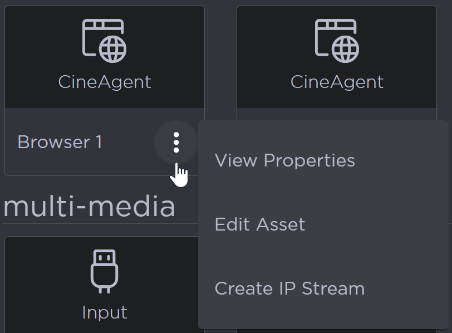
Task: Open the Browser 1 options menu icon
Action: tap(176, 142)
